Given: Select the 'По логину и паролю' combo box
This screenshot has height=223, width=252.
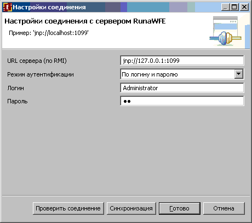Looking at the screenshot, I should point(182,74).
